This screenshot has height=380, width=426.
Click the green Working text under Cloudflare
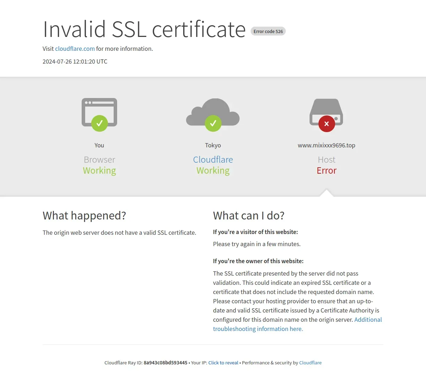coord(213,170)
